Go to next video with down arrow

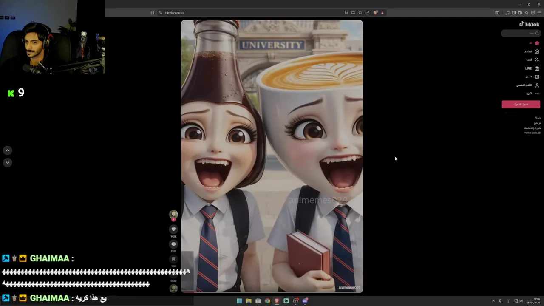(7, 162)
